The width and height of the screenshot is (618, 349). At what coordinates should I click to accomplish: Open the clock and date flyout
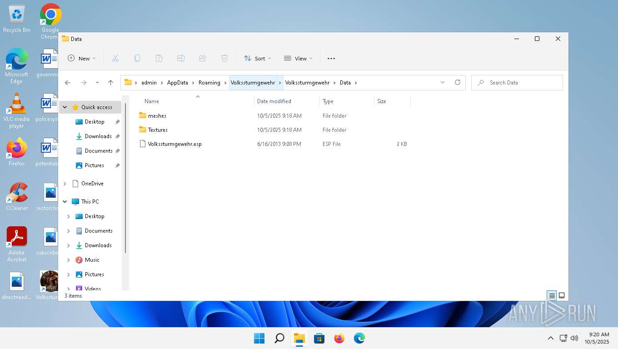click(x=597, y=338)
